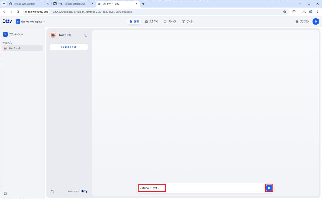This screenshot has height=199, width=322.
Task: Click the chat input field containing 'Nutanix CEとは？'
Action: tap(201, 188)
